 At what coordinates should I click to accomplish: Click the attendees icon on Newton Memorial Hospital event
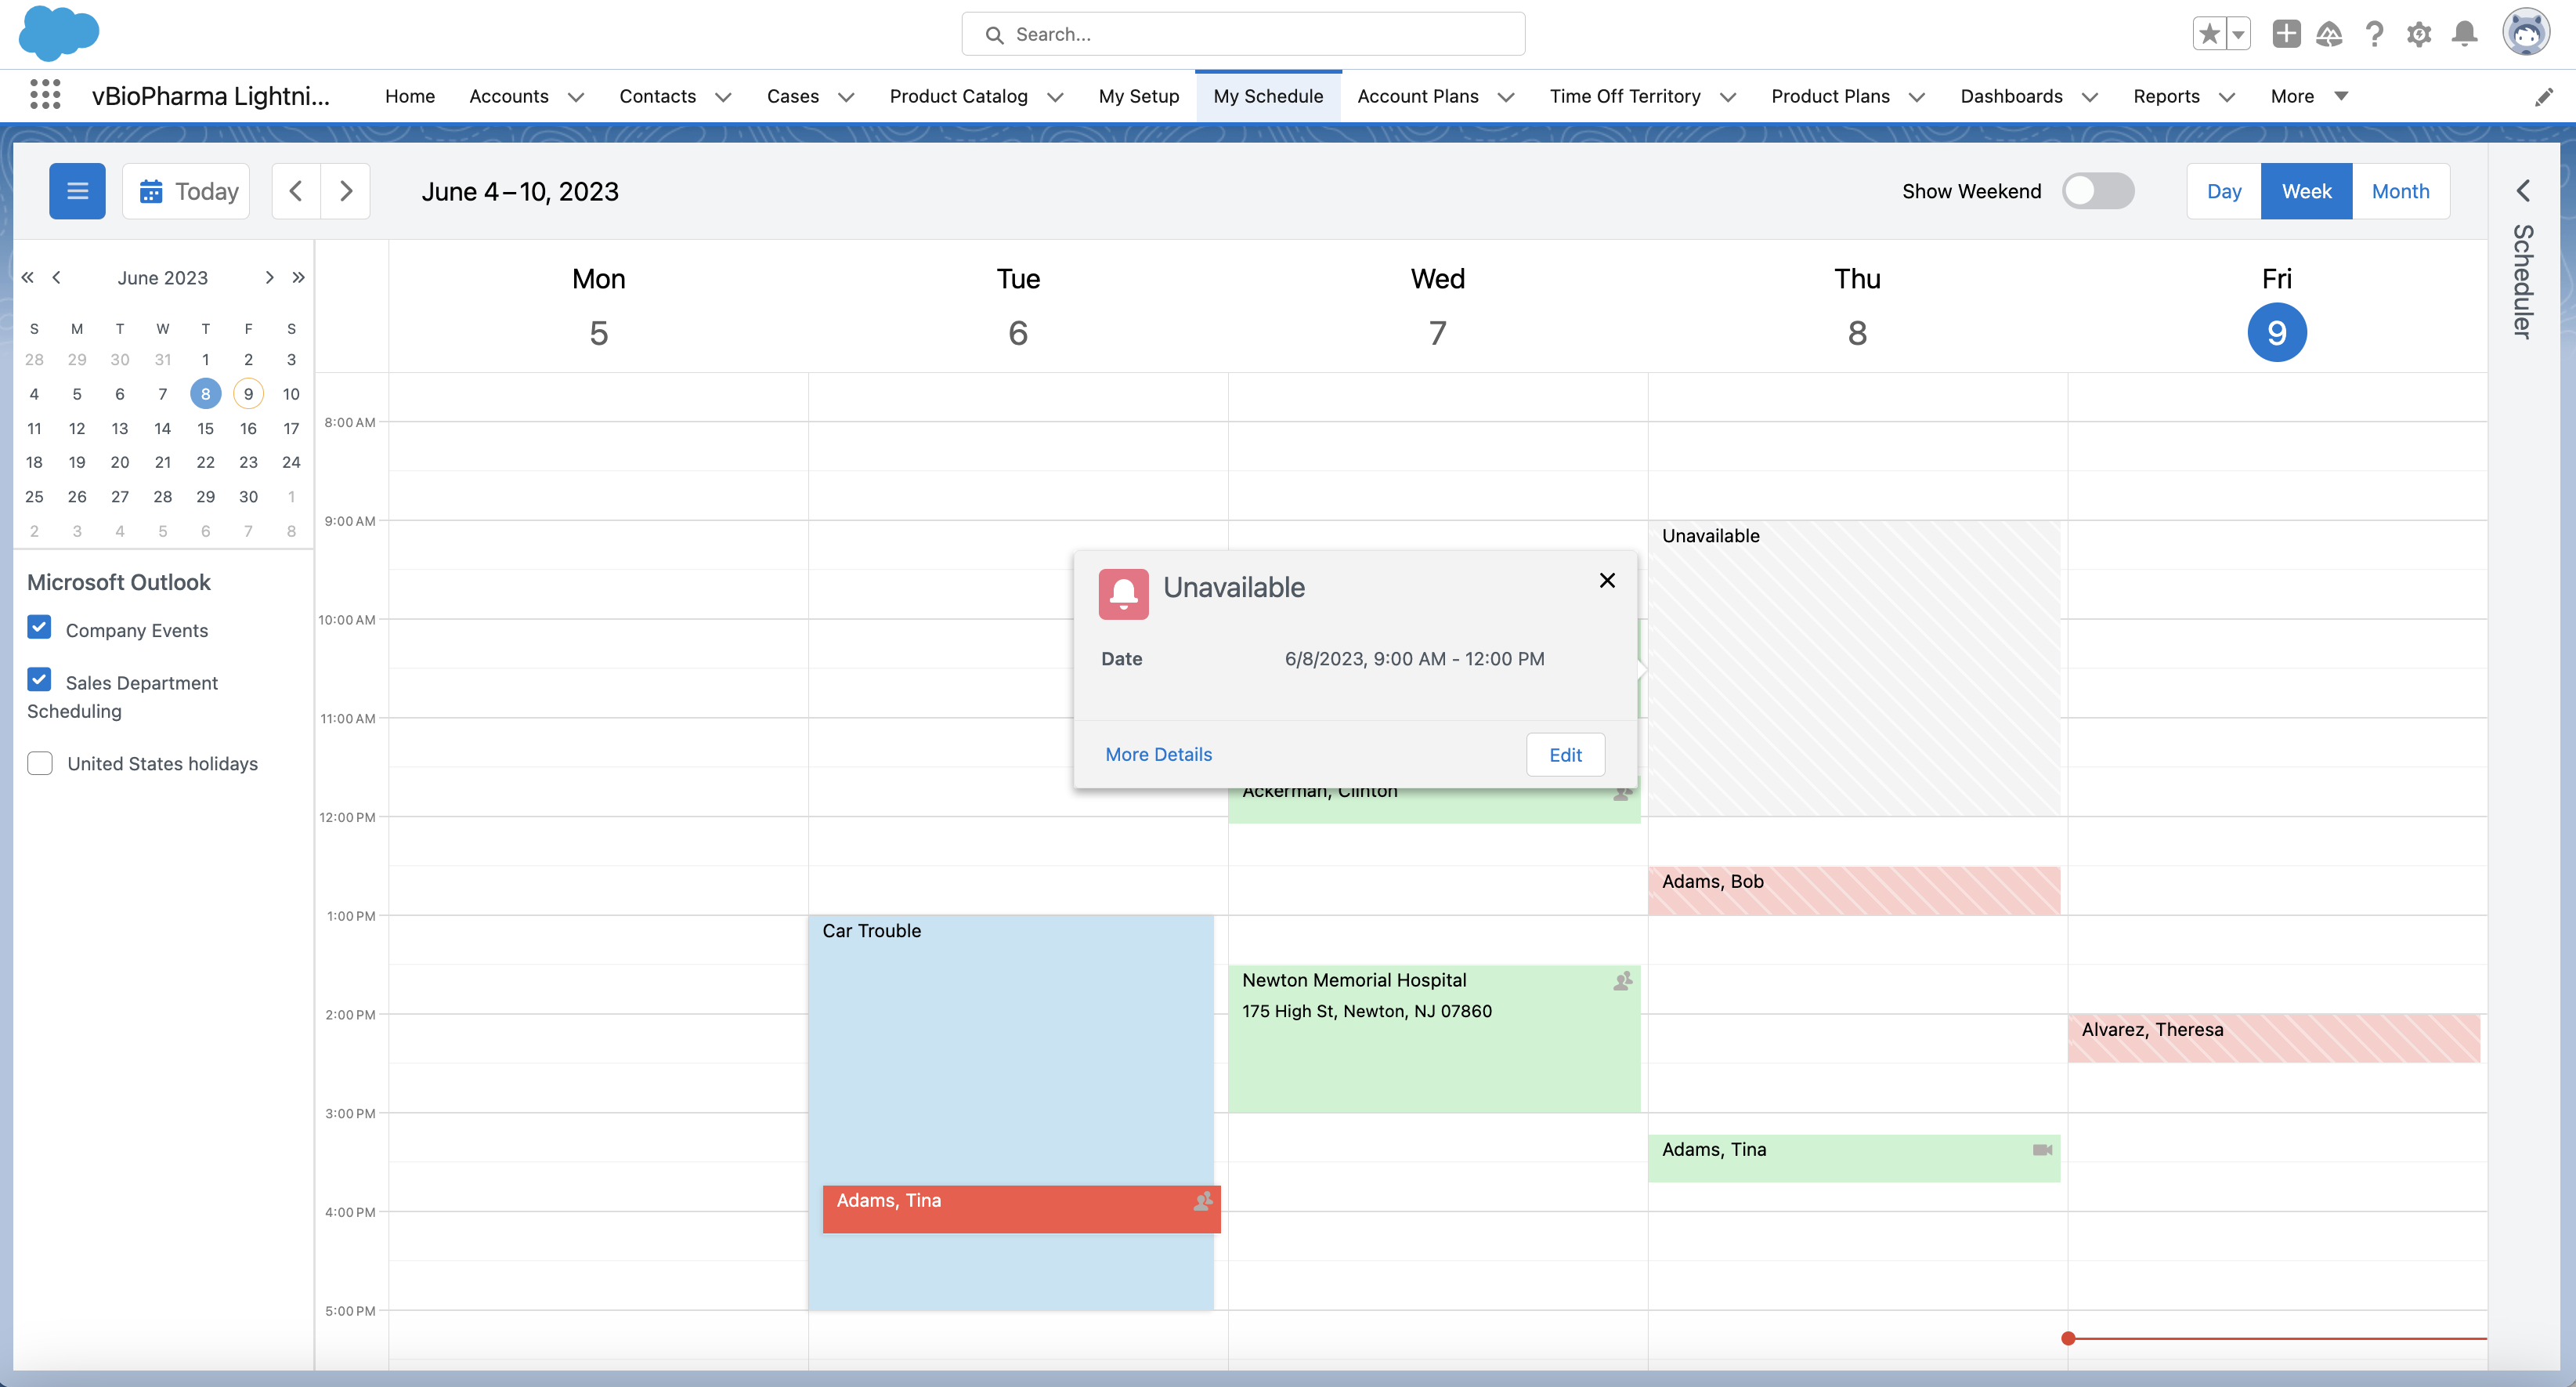(x=1622, y=981)
